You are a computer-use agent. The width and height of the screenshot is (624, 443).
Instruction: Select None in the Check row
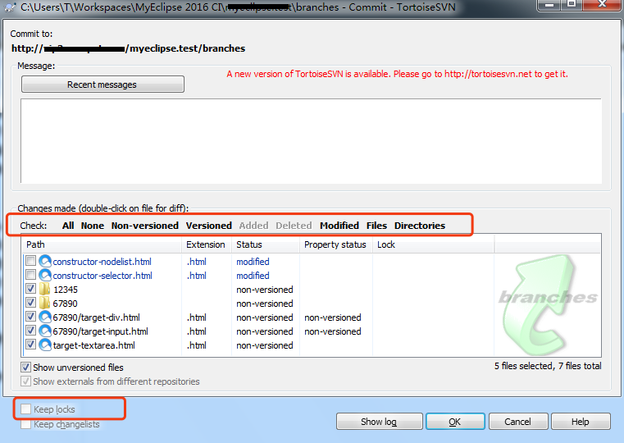click(93, 226)
